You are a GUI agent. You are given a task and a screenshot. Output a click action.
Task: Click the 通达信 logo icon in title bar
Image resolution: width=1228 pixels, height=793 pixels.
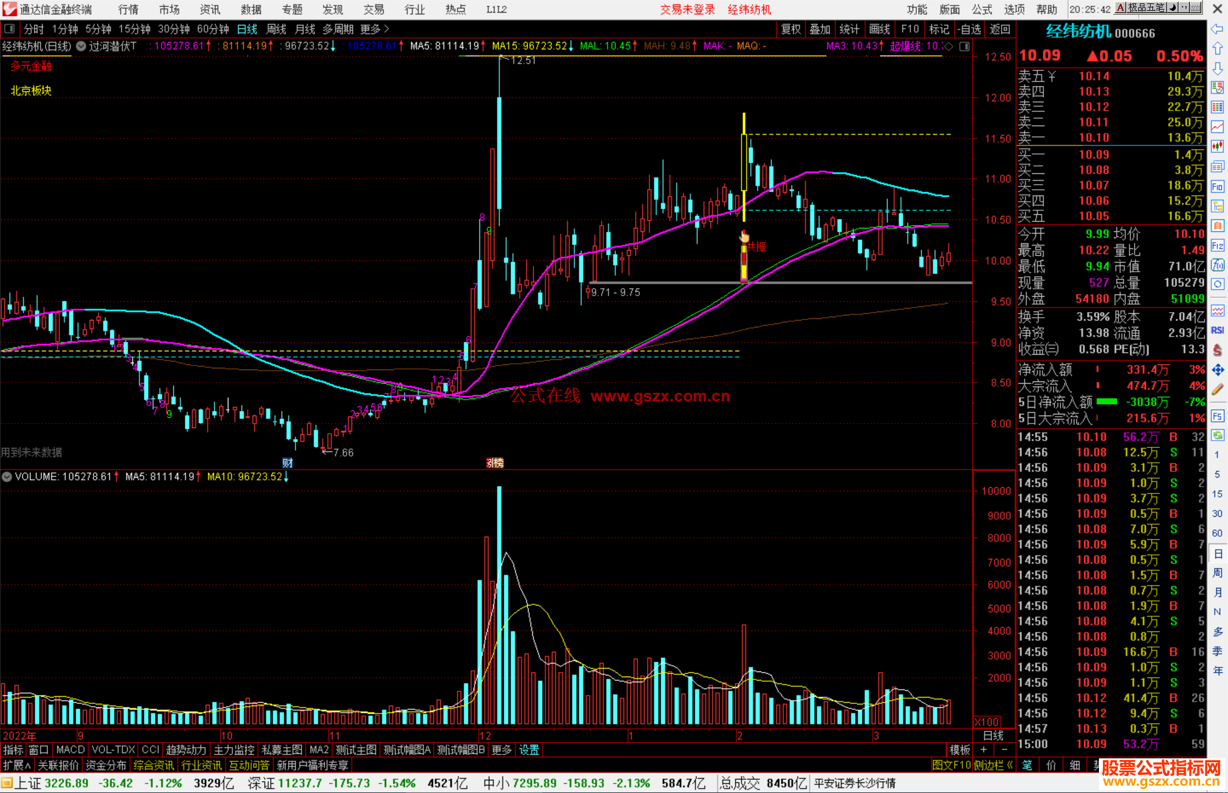click(x=9, y=9)
